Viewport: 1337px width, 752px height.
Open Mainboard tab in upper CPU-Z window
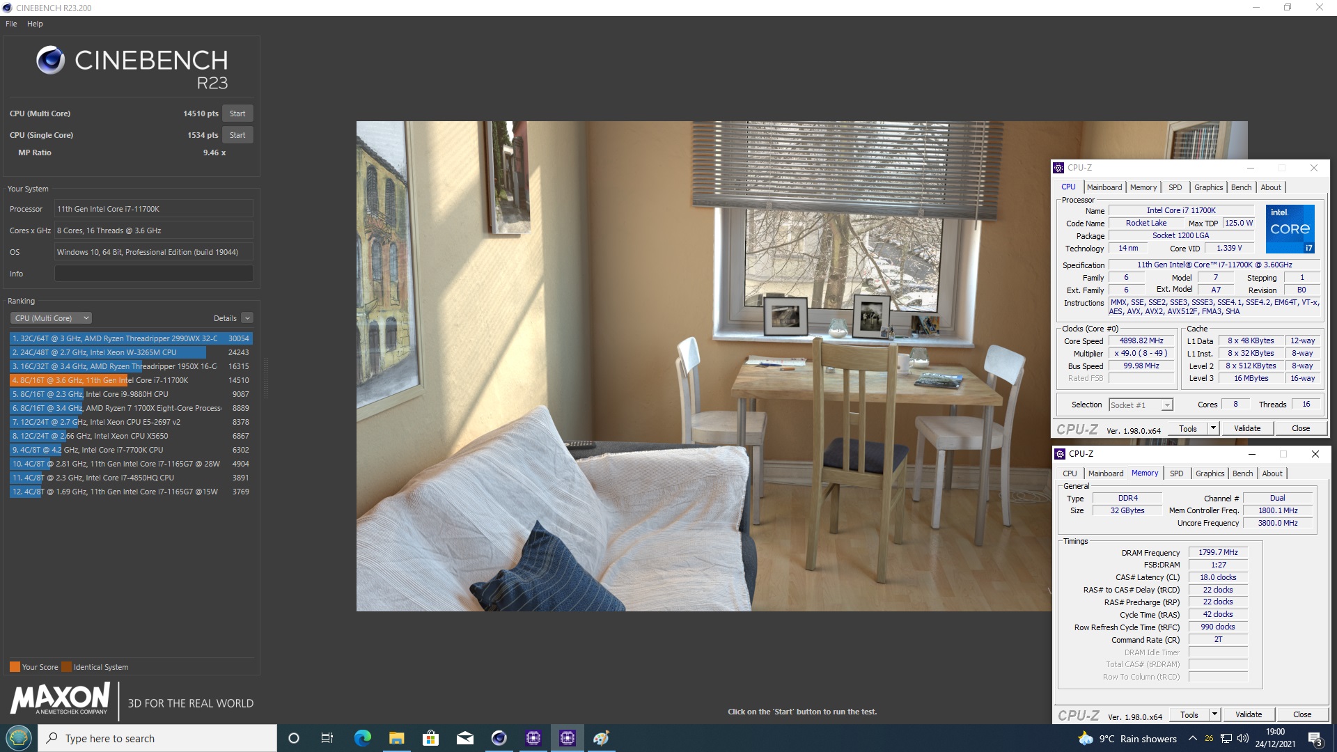(x=1104, y=187)
